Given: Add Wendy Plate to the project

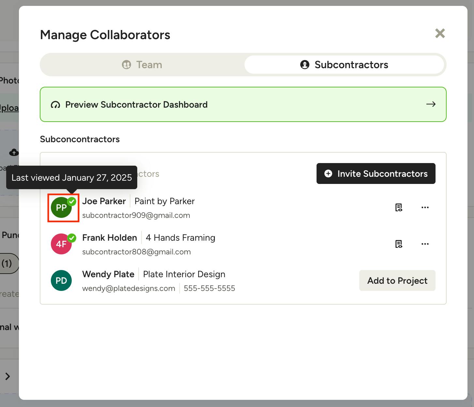Looking at the screenshot, I should pos(397,280).
